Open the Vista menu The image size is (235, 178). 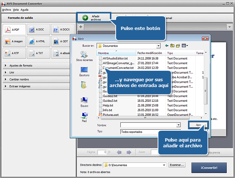coord(16,10)
